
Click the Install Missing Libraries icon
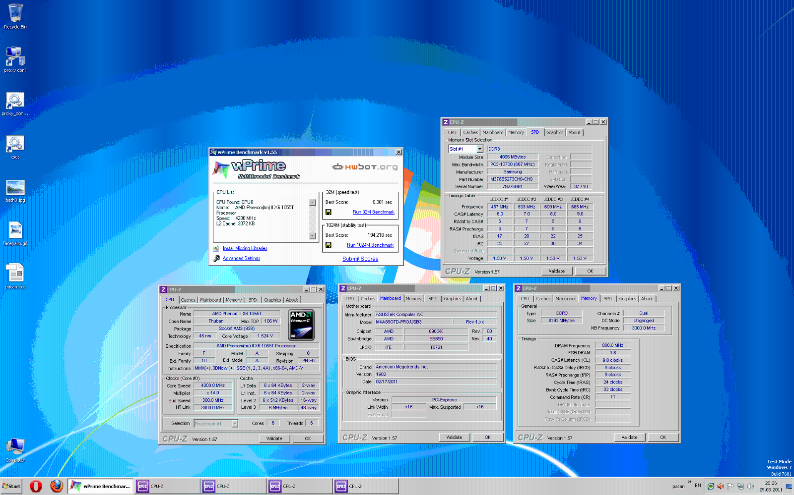[x=216, y=249]
